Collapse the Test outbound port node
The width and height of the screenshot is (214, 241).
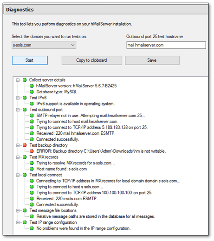click(x=18, y=110)
